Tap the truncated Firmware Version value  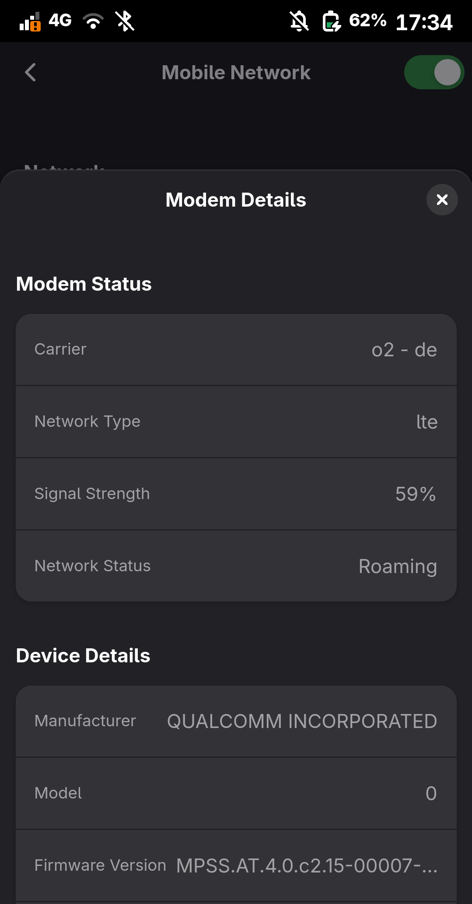[307, 865]
